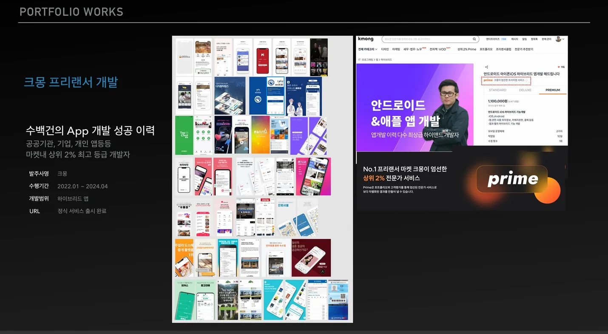Click the 프리랜서클럽 link
608x334 pixels.
click(x=503, y=49)
